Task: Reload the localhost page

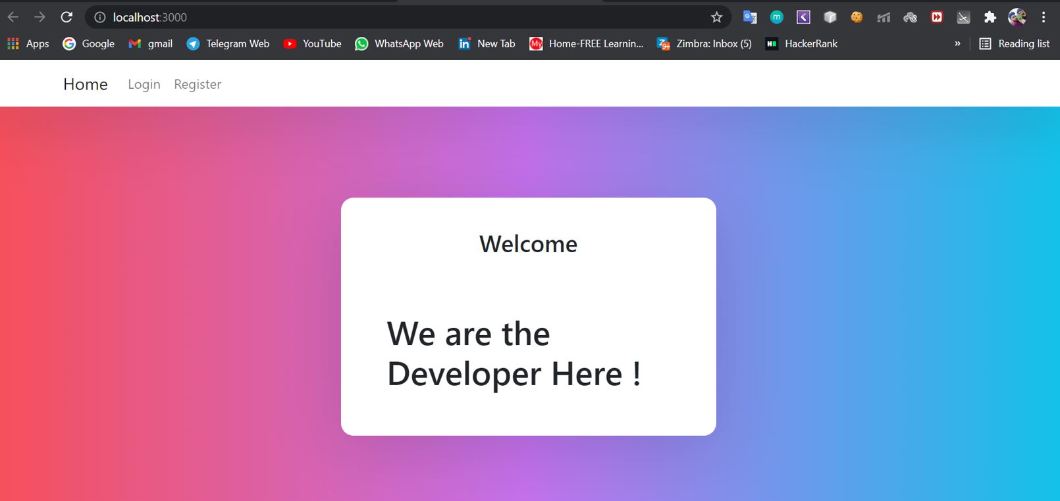Action: click(x=66, y=17)
